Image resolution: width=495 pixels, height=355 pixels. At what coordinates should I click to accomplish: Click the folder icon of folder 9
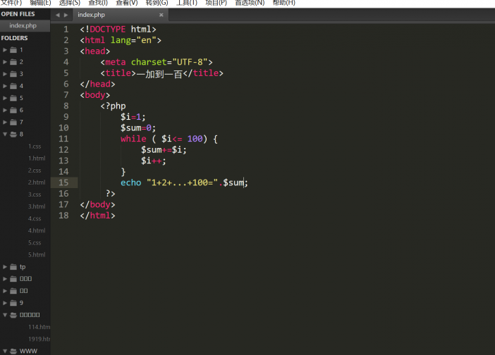(13, 303)
